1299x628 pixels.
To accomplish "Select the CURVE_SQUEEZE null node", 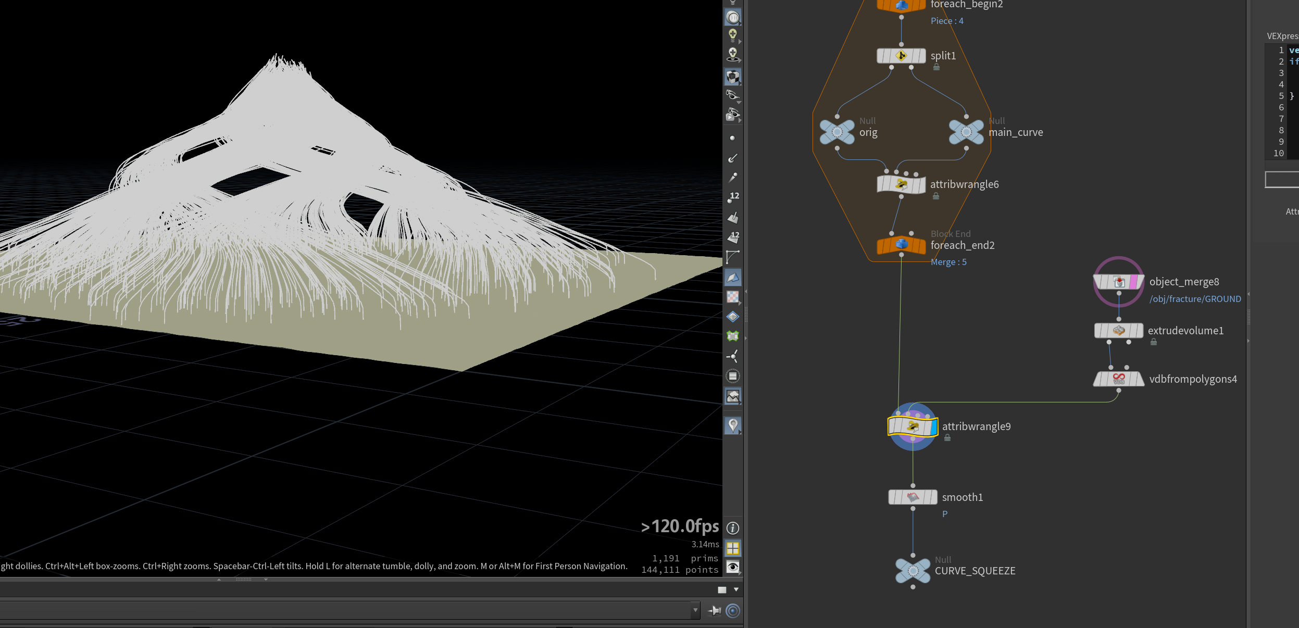I will 913,571.
